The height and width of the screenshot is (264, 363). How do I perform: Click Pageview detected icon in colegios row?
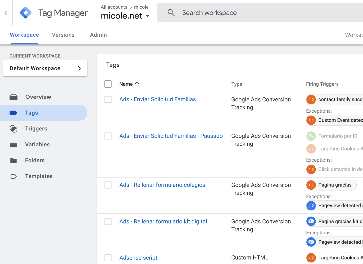(311, 206)
